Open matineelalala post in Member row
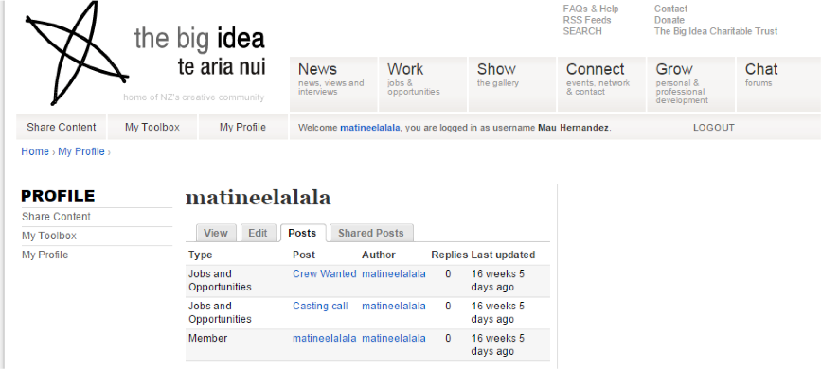The width and height of the screenshot is (821, 369). point(325,338)
